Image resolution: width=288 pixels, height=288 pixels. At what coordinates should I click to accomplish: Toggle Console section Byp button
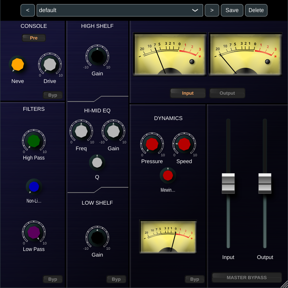[x=53, y=95]
